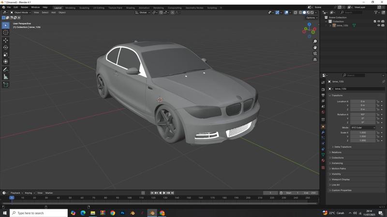Choose the Move tool
The image size is (387, 217).
pyautogui.click(x=6, y=40)
